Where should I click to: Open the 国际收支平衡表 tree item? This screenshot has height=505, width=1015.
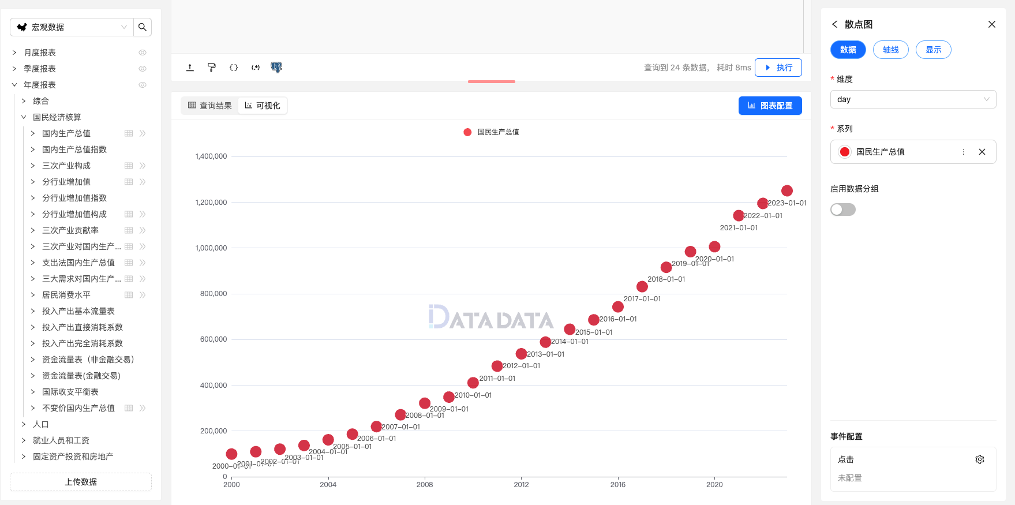(70, 392)
